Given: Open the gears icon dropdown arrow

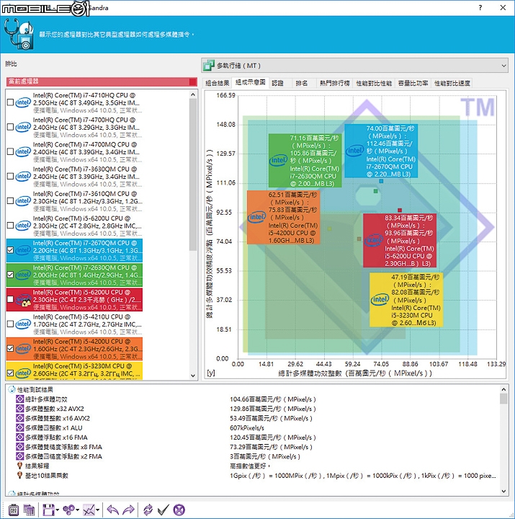Looking at the screenshot, I should 77,510.
